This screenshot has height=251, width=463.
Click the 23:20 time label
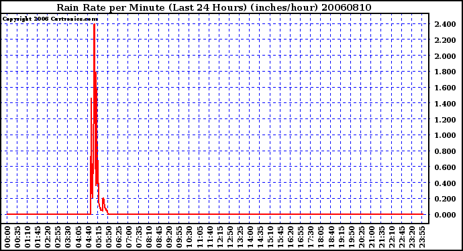click(412, 237)
